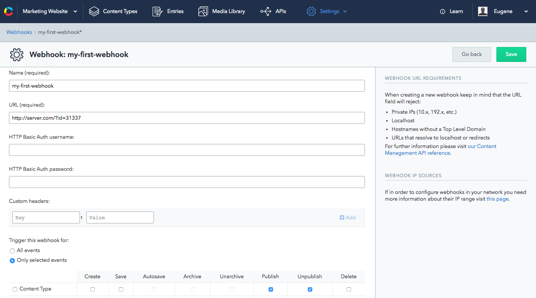Select the All events radio button

(12, 251)
